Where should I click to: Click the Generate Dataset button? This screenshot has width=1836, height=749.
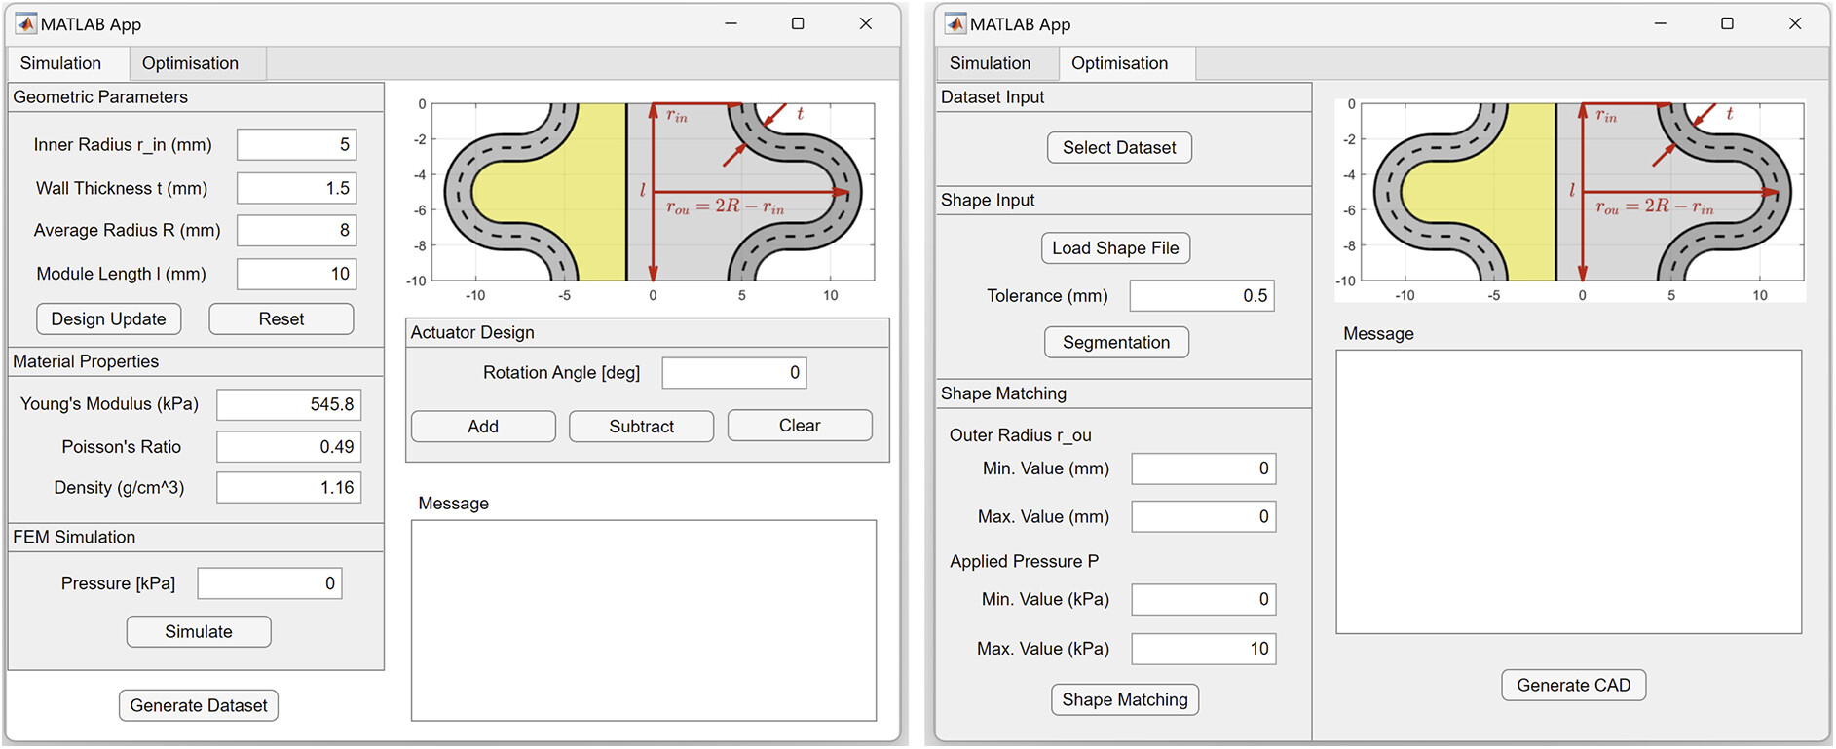point(199,706)
